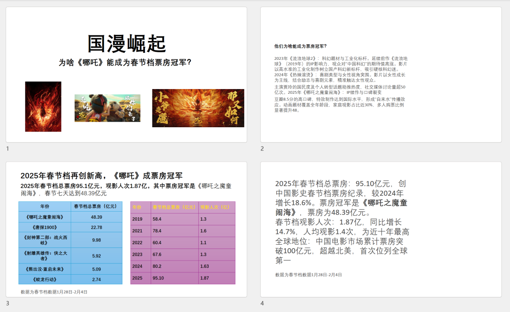510x312 pixels.
Task: Click the '2025' cell in the pink table
Action: point(141,278)
